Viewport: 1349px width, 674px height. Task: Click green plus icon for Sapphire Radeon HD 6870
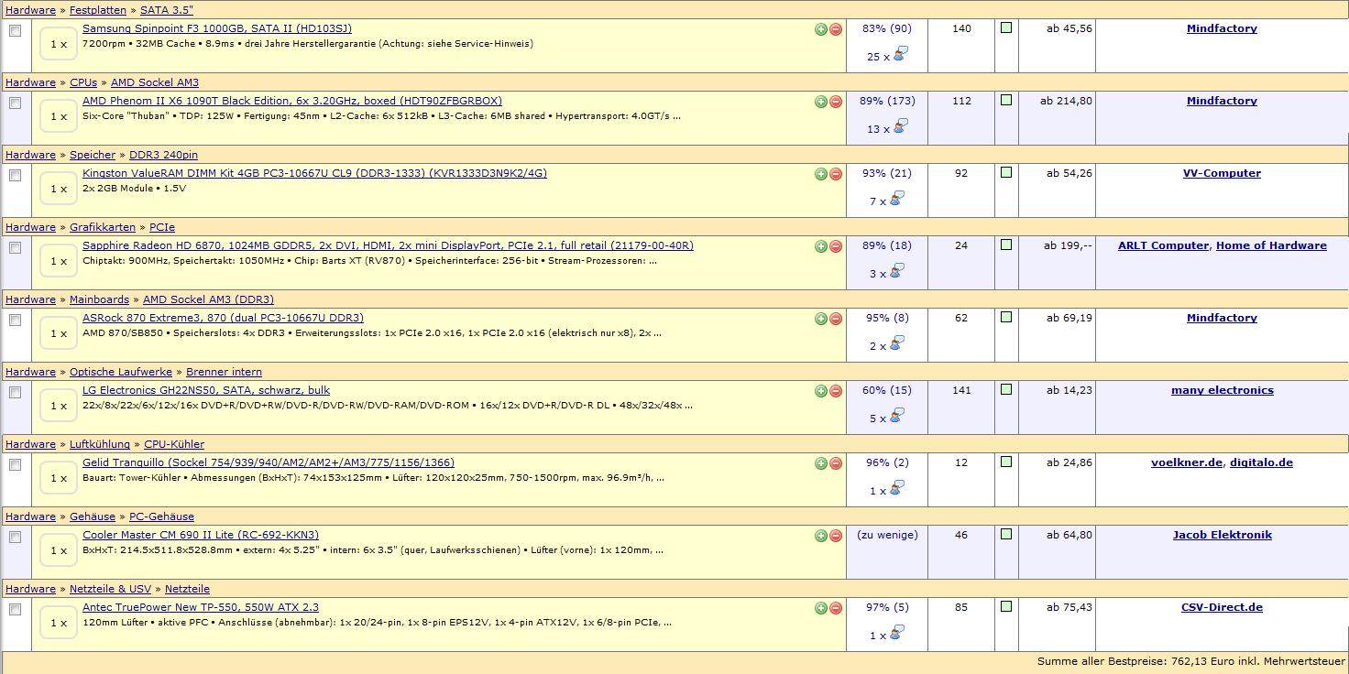821,246
